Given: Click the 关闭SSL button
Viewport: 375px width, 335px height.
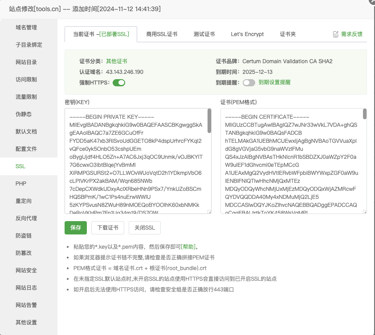Looking at the screenshot, I should tap(145, 228).
